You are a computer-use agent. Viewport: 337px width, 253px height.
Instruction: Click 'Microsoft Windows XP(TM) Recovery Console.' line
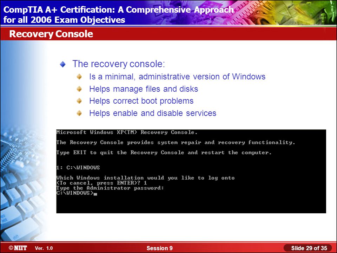pyautogui.click(x=127, y=132)
